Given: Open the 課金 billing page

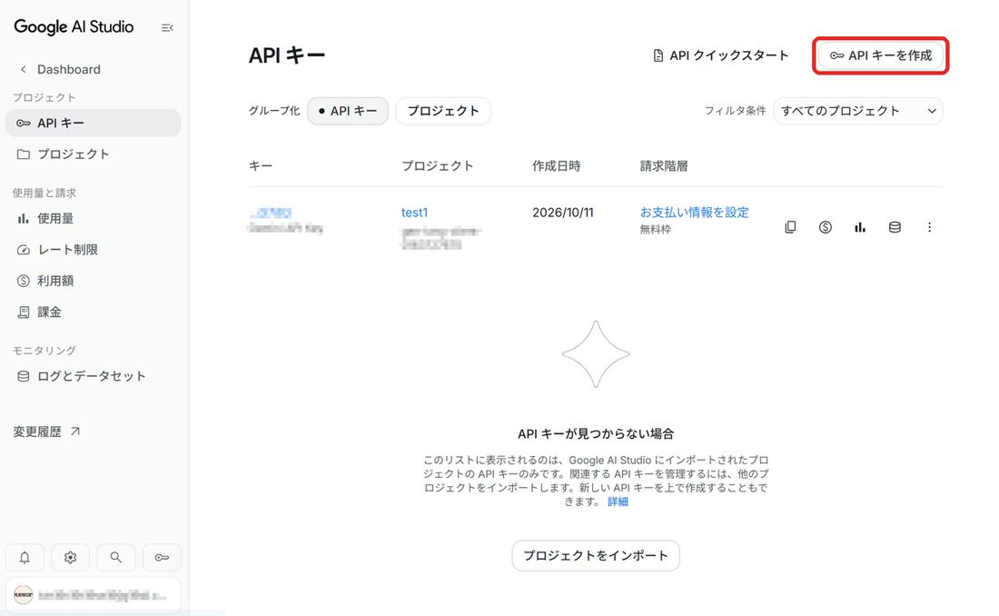Looking at the screenshot, I should tap(93, 312).
